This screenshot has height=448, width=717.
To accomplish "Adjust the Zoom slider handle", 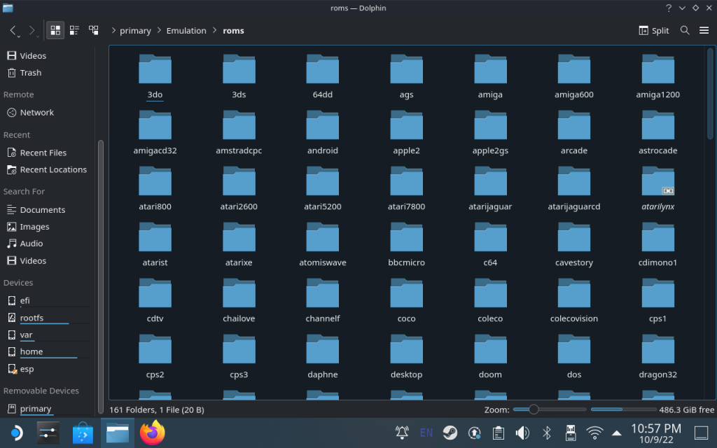I will pos(533,409).
